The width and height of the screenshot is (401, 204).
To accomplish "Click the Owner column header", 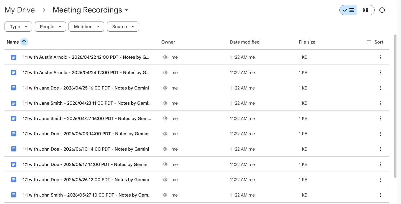I will coord(168,42).
